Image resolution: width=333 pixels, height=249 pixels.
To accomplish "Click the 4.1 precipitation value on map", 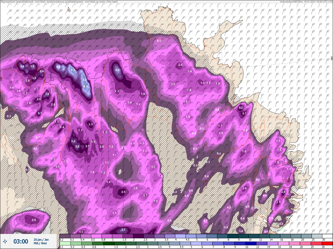I will pos(117,70).
